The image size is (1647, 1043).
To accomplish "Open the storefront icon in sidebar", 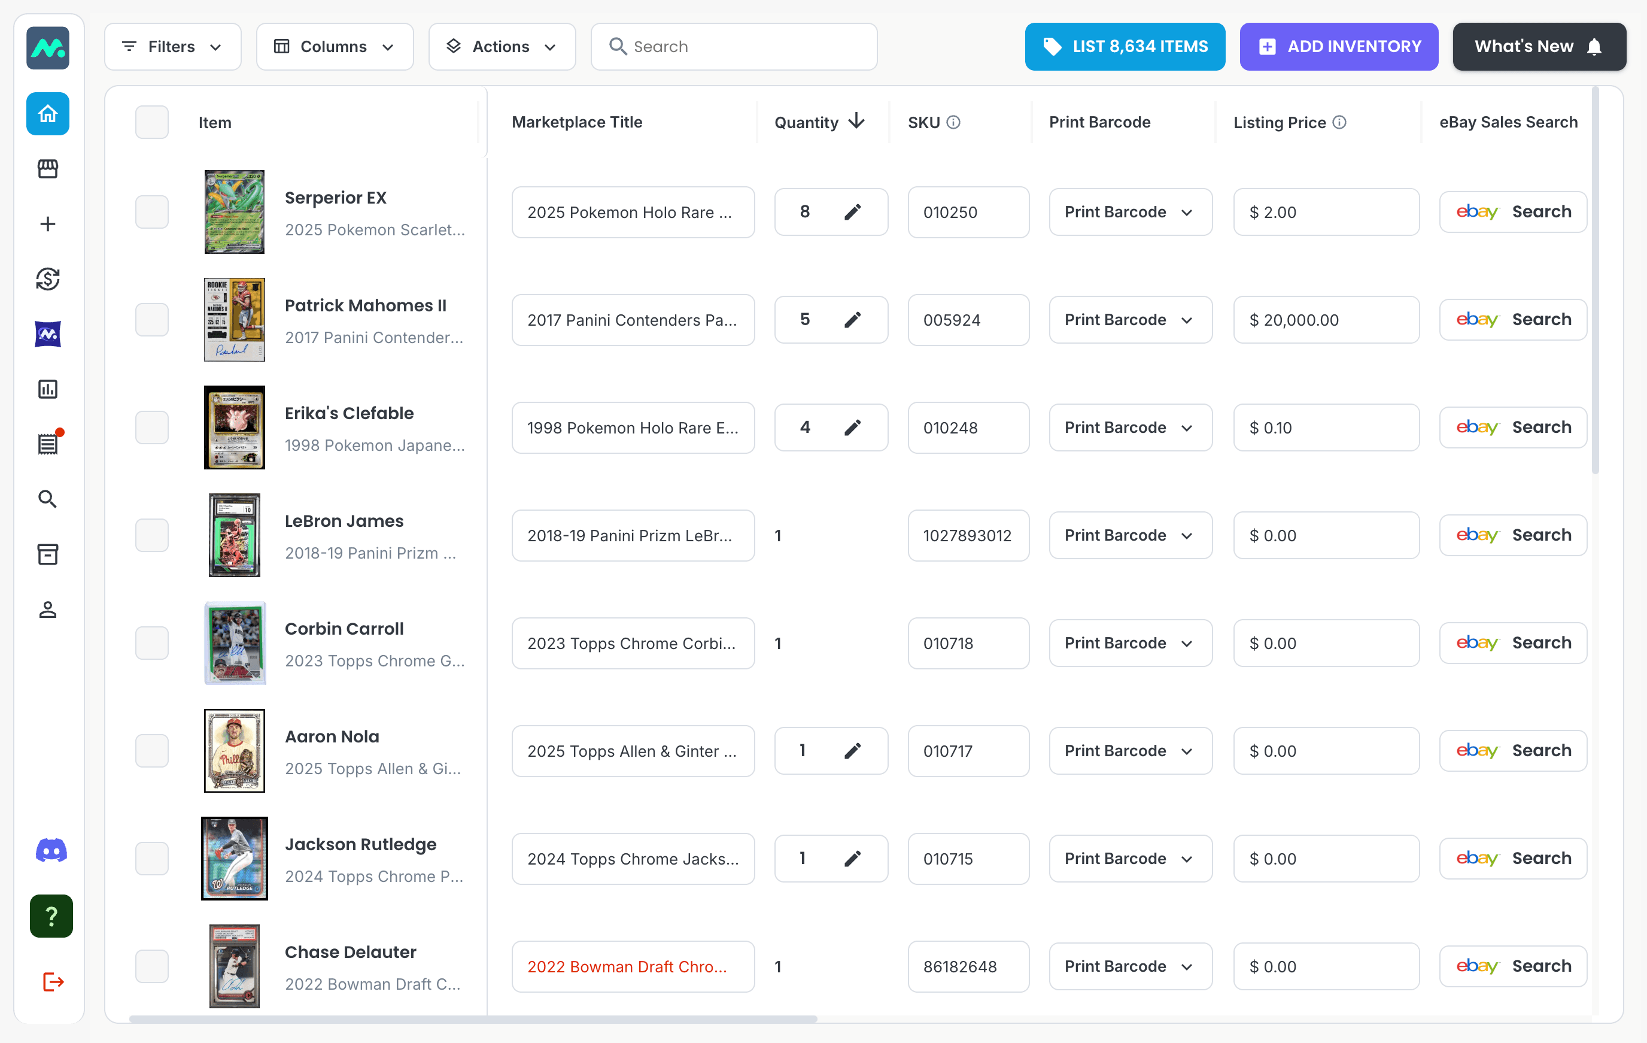I will click(x=48, y=168).
